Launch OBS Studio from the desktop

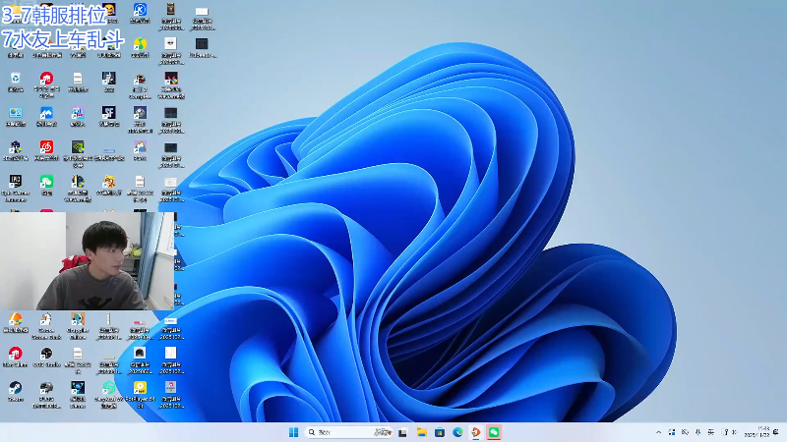pyautogui.click(x=46, y=354)
